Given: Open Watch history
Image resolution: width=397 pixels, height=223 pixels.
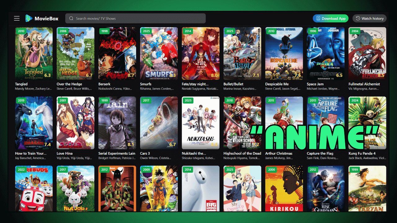Looking at the screenshot, I should [x=370, y=18].
